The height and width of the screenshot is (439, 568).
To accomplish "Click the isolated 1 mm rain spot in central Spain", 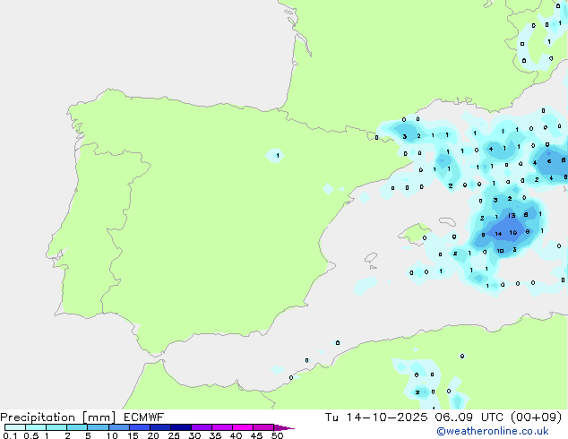I will (277, 156).
